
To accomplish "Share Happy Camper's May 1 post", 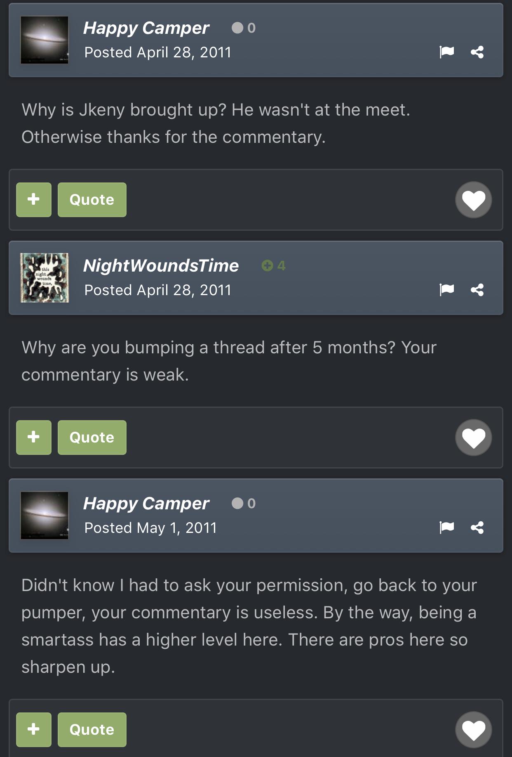I will (x=477, y=527).
